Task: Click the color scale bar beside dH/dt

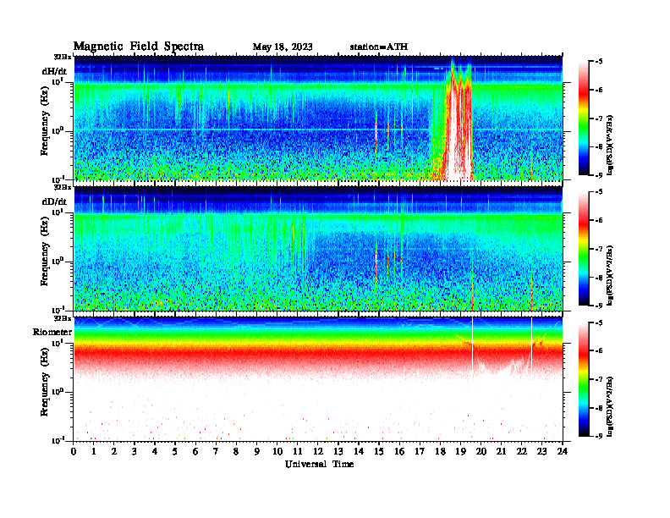Action: [x=584, y=118]
